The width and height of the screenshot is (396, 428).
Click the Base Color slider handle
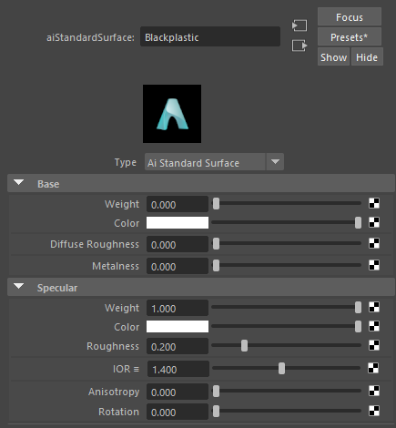(358, 222)
